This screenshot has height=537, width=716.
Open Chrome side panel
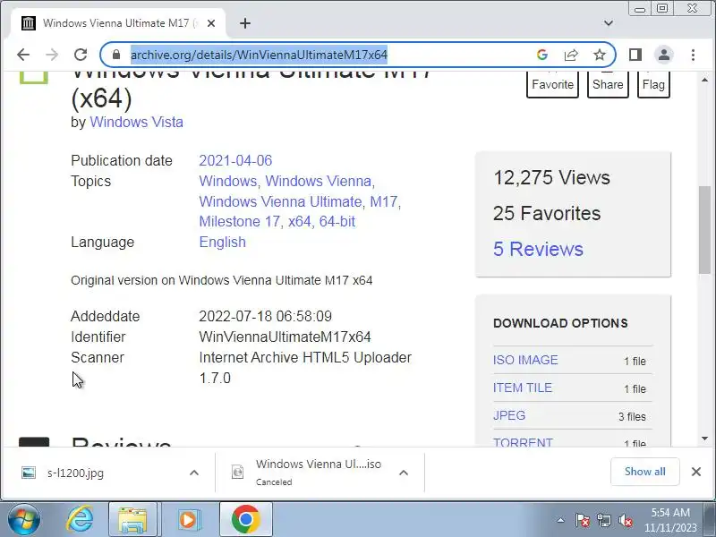(635, 55)
